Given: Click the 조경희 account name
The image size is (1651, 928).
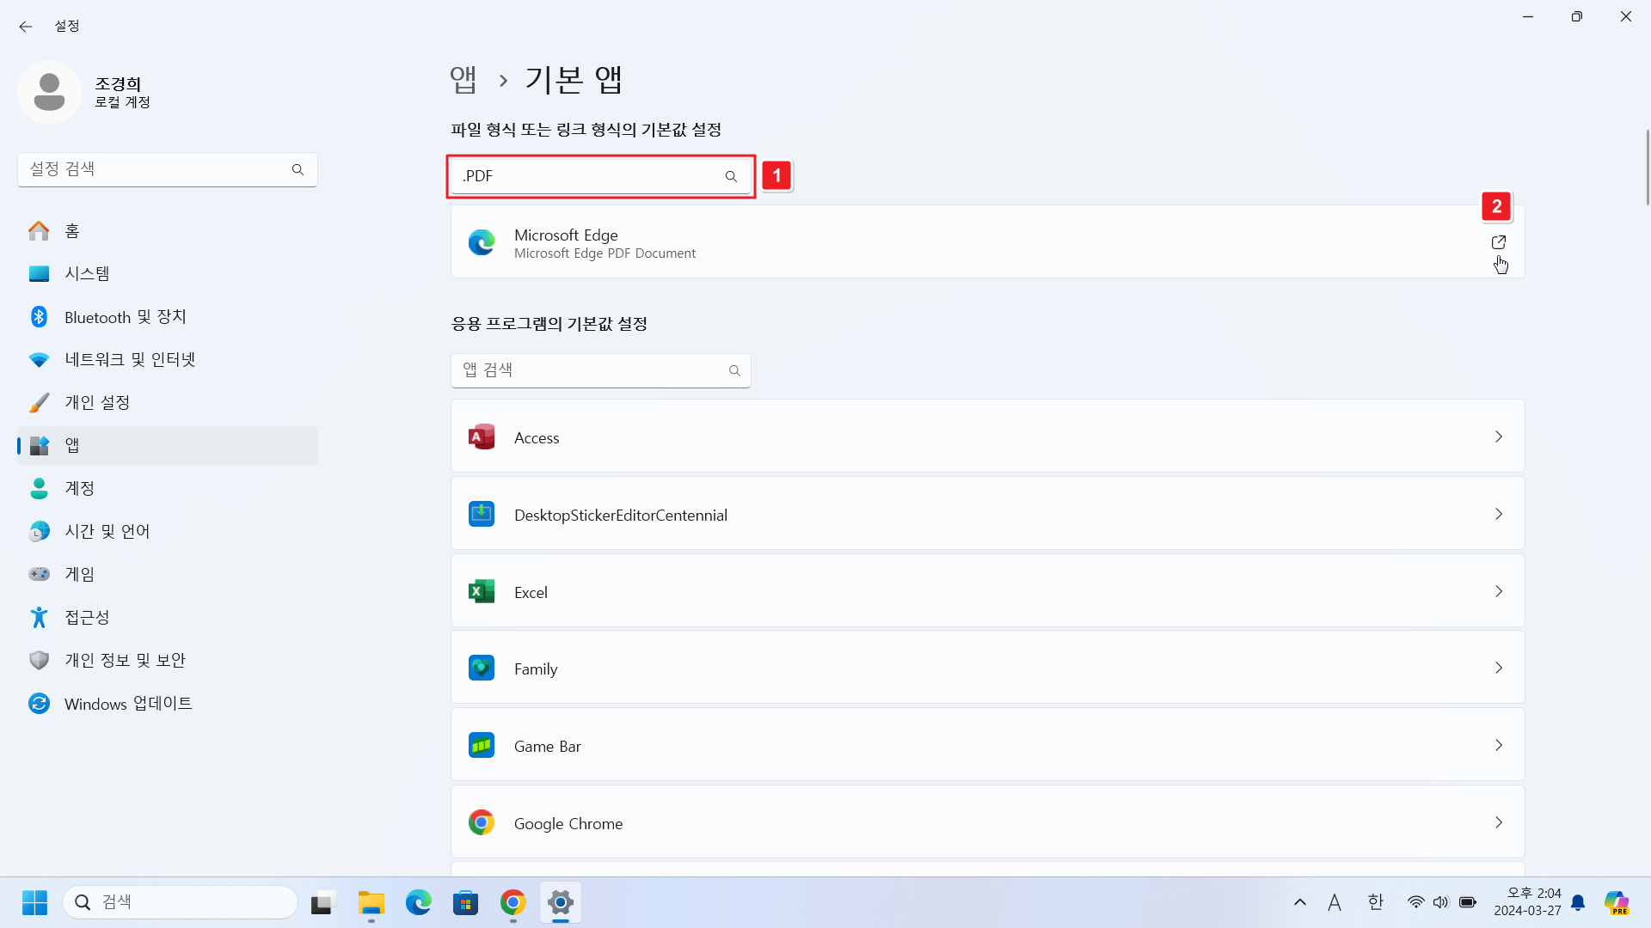Looking at the screenshot, I should coord(118,83).
